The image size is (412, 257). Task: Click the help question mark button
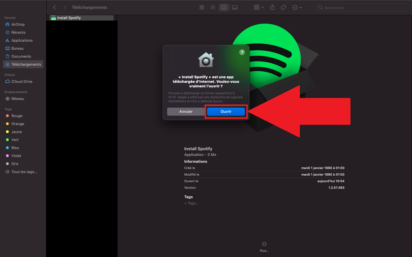pyautogui.click(x=242, y=52)
